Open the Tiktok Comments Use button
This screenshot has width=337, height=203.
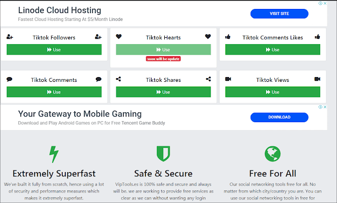(54, 92)
